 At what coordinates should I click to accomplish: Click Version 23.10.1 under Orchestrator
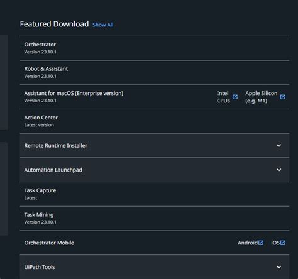click(40, 52)
